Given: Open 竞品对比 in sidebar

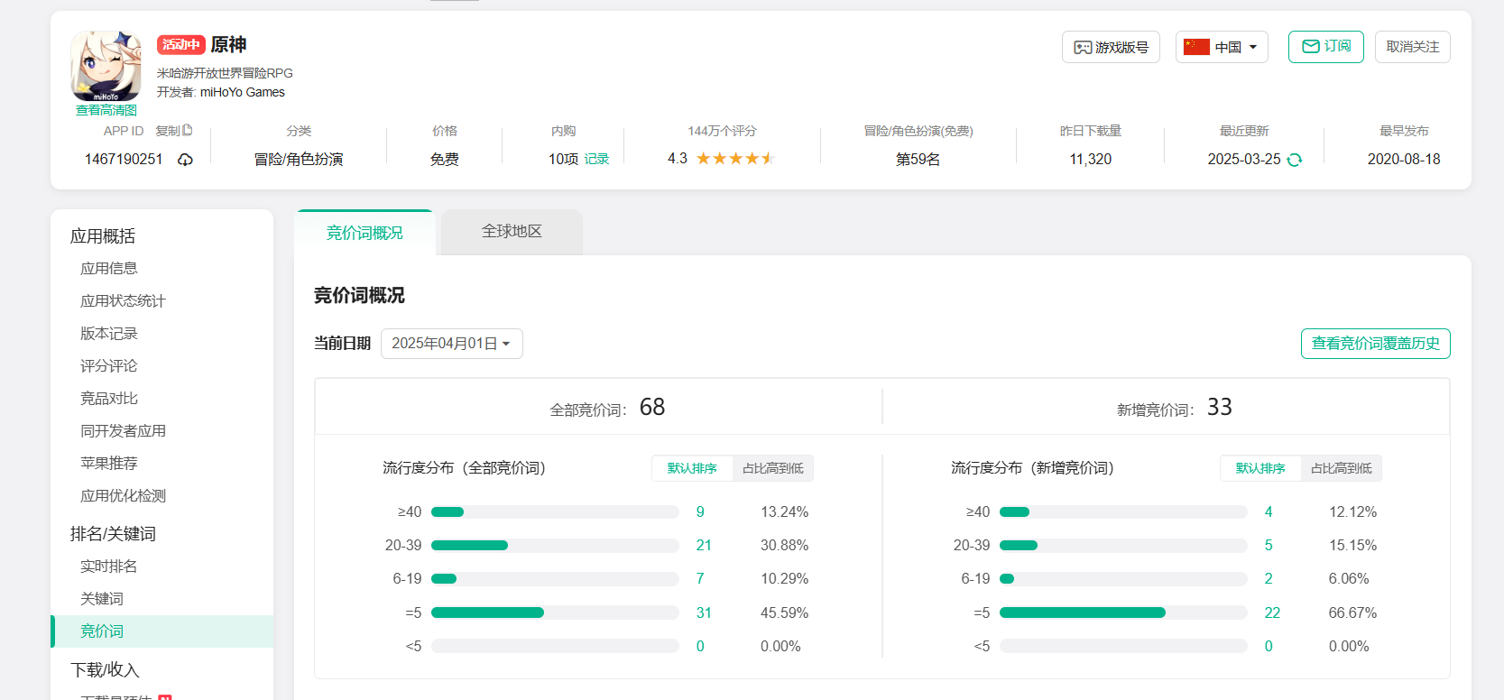Looking at the screenshot, I should pyautogui.click(x=109, y=399).
